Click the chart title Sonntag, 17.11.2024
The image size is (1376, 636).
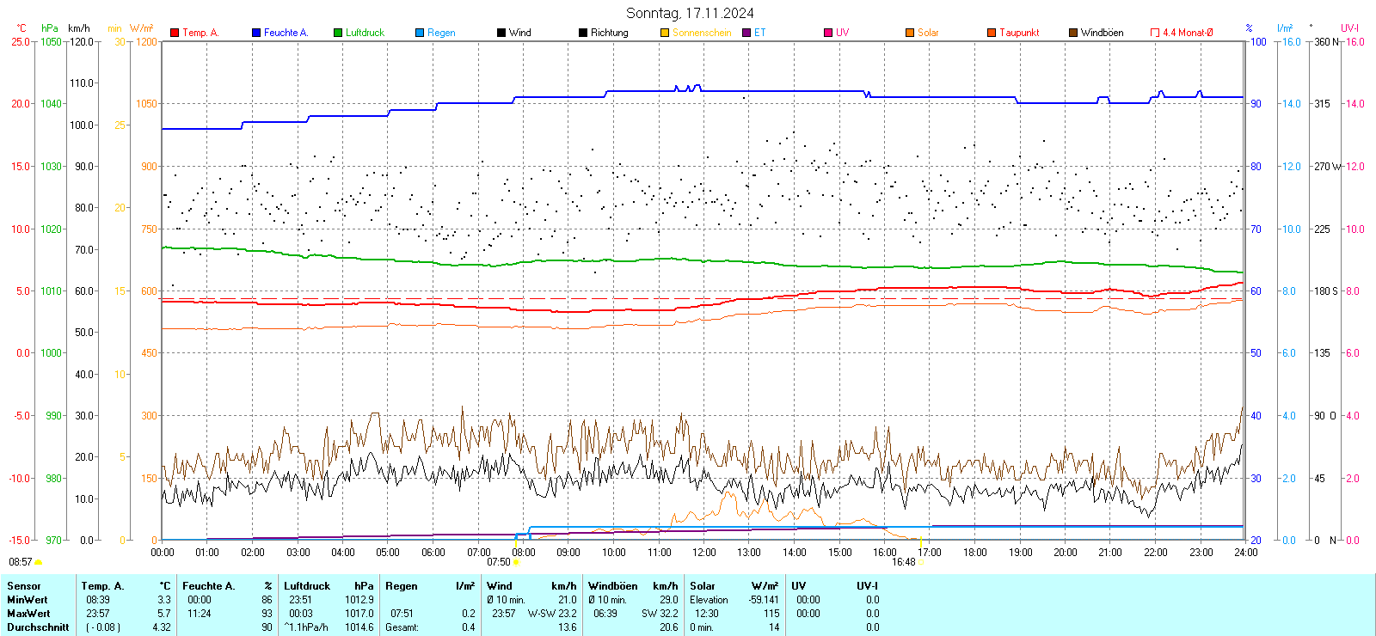pos(690,13)
